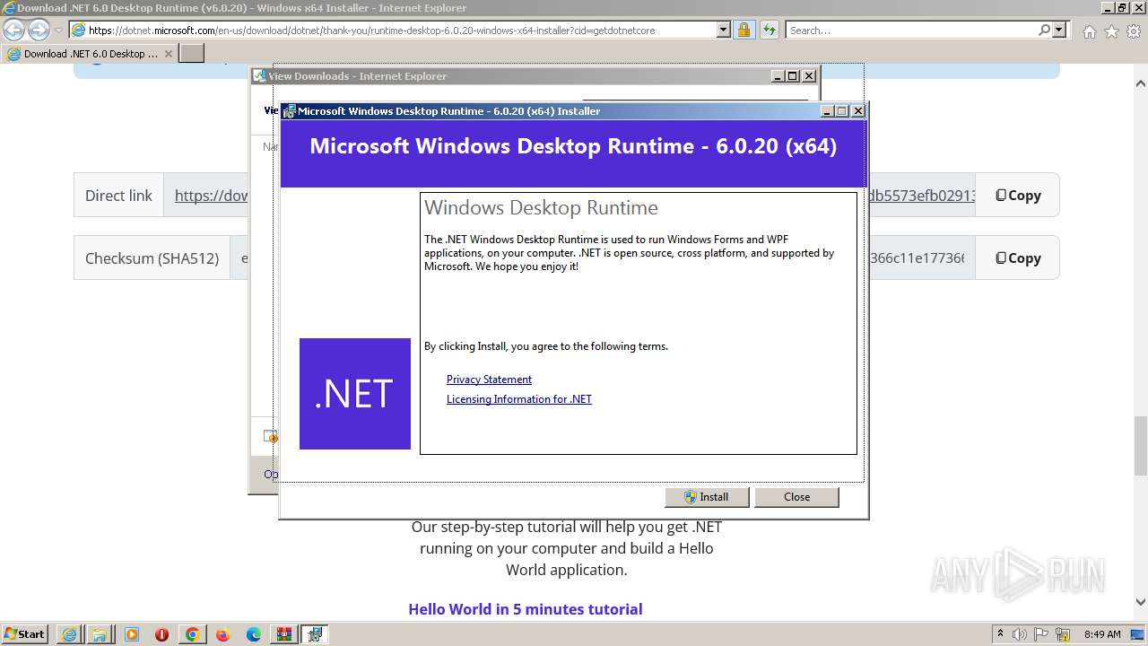Image resolution: width=1148 pixels, height=646 pixels.
Task: Copy the Direct link value
Action: (x=1017, y=196)
